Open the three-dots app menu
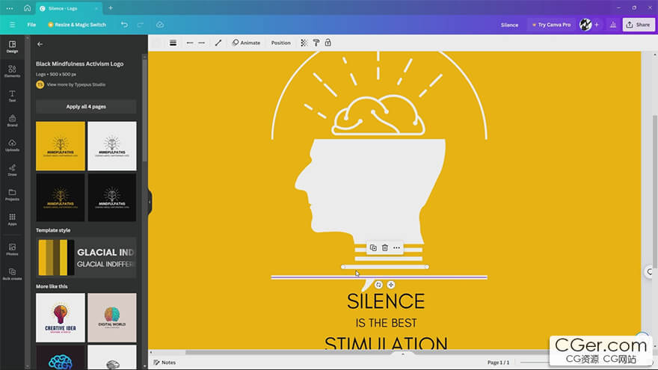Image resolution: width=658 pixels, height=370 pixels. pos(10,8)
